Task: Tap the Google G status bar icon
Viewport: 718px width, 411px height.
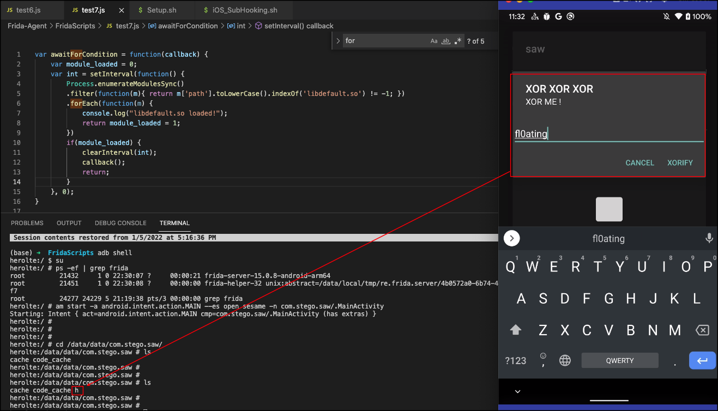Action: [558, 16]
